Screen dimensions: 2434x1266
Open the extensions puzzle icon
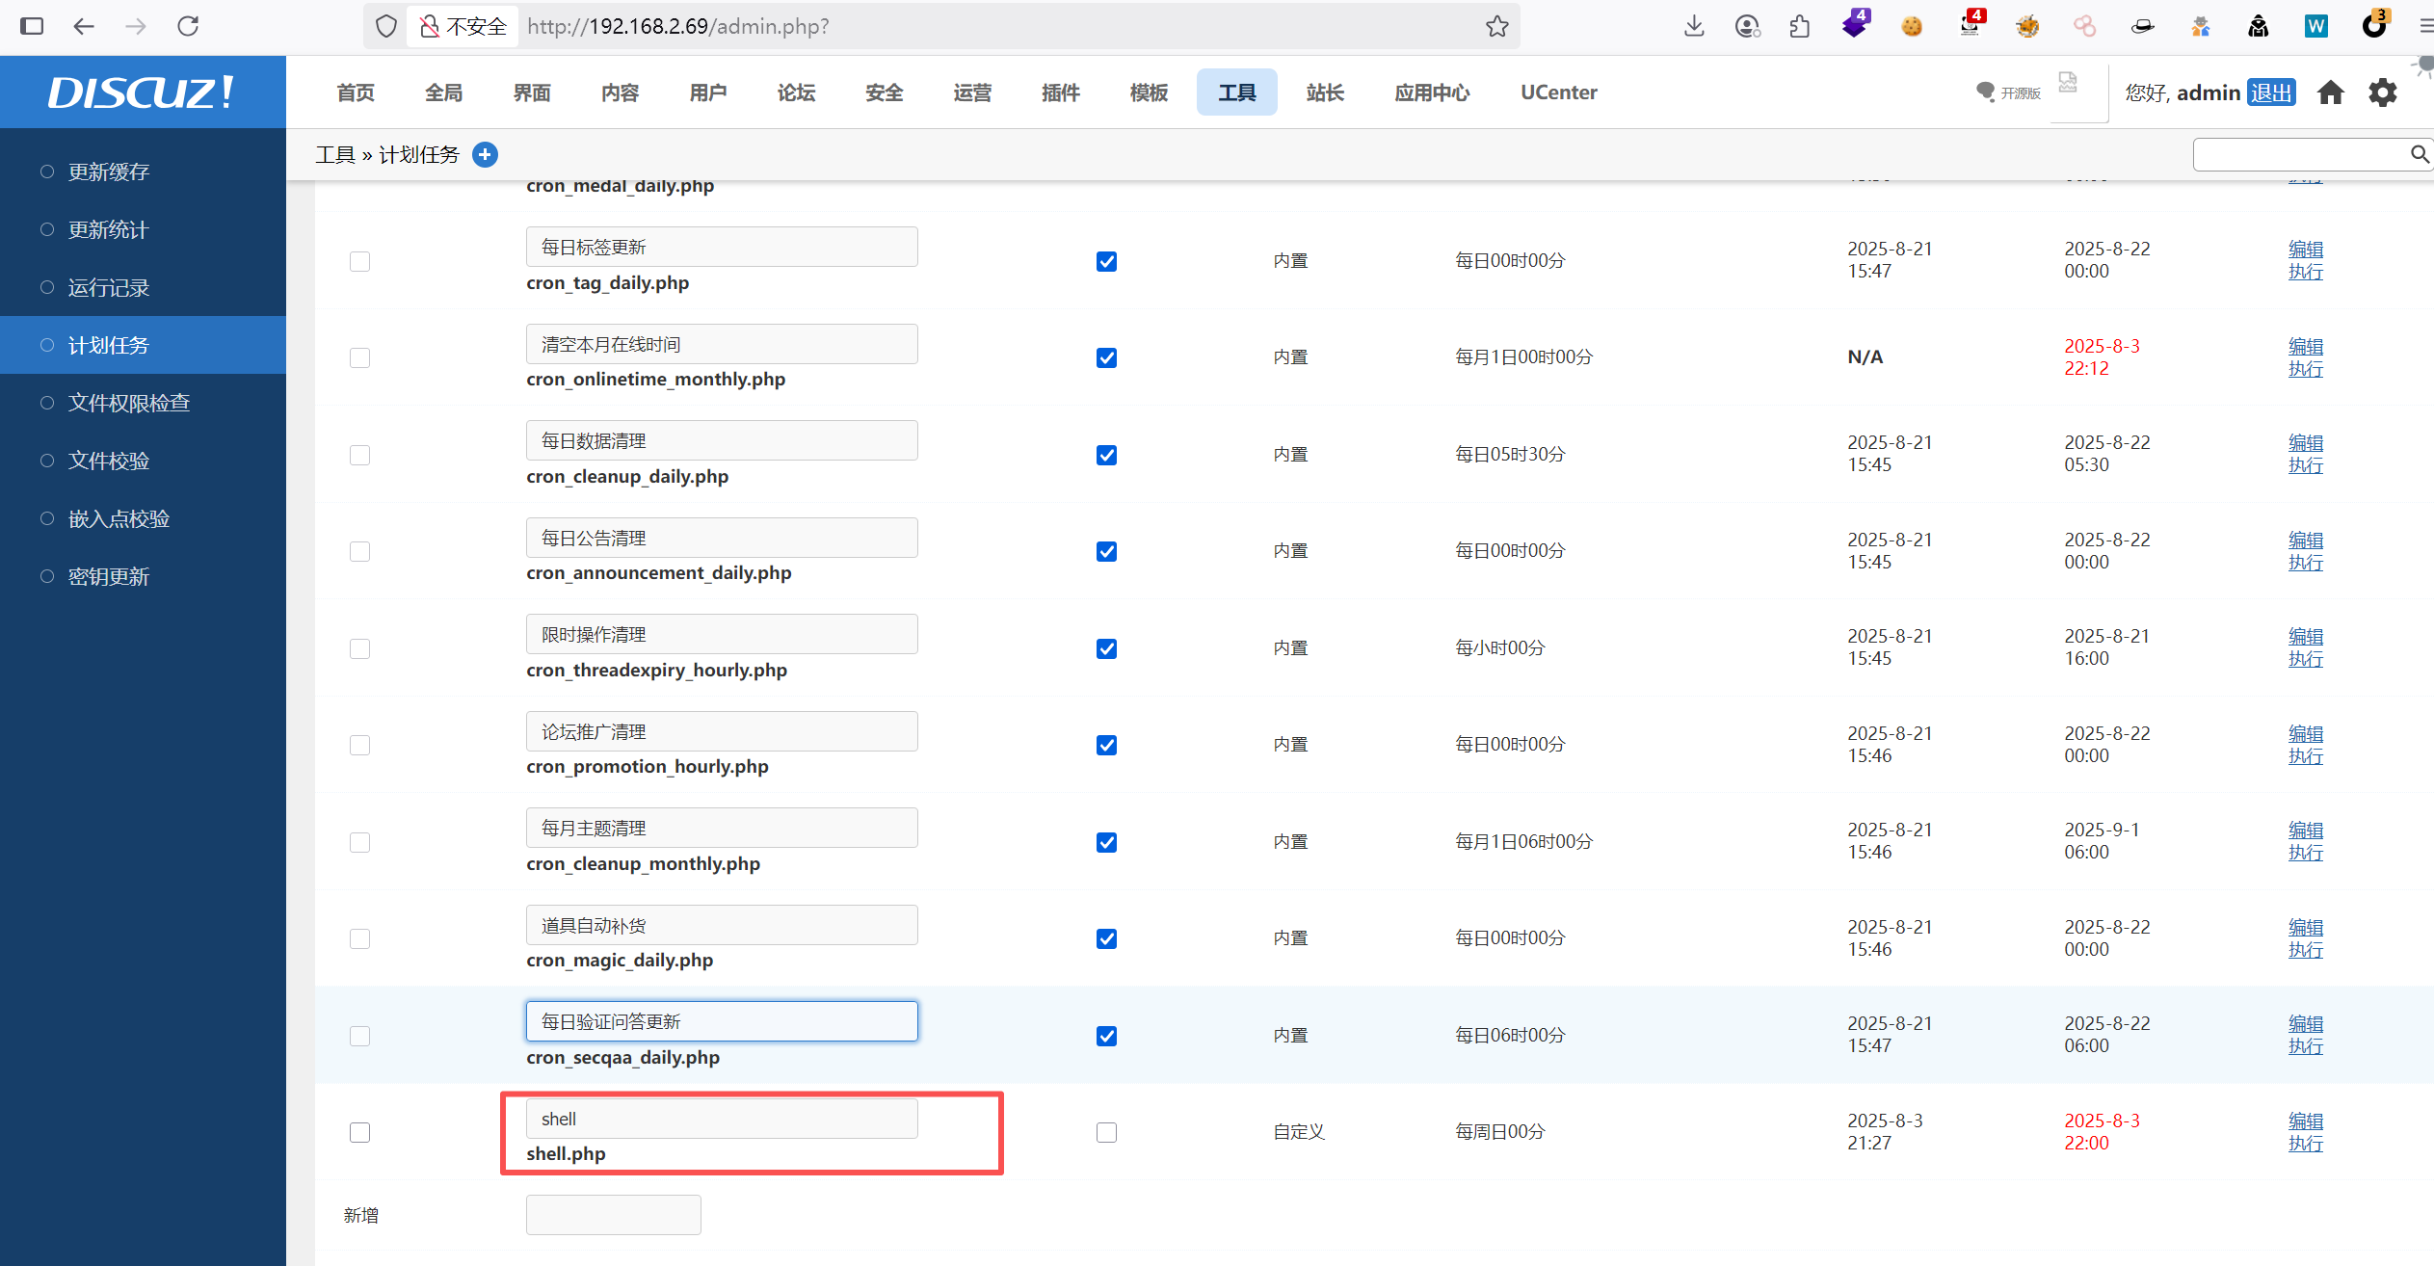pyautogui.click(x=1799, y=26)
